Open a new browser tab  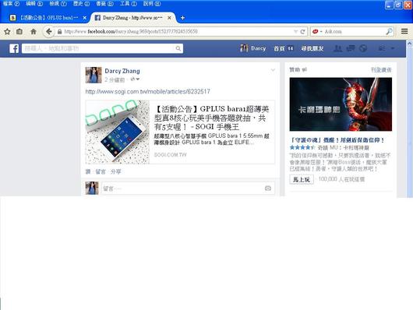[182, 18]
